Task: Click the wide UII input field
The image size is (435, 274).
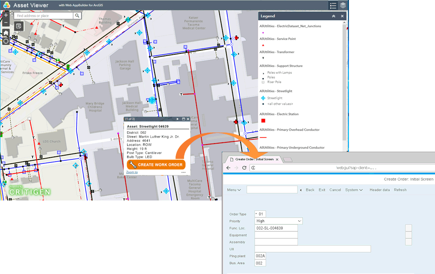Action: [313, 249]
